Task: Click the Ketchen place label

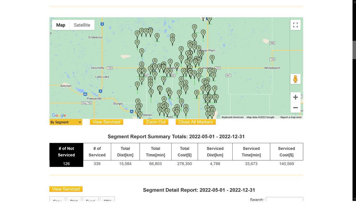Action: click(x=66, y=86)
